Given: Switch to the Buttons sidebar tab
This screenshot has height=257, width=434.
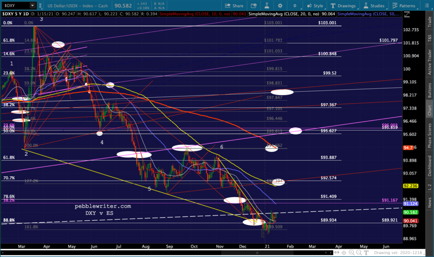Looking at the screenshot, I should coord(430,90).
